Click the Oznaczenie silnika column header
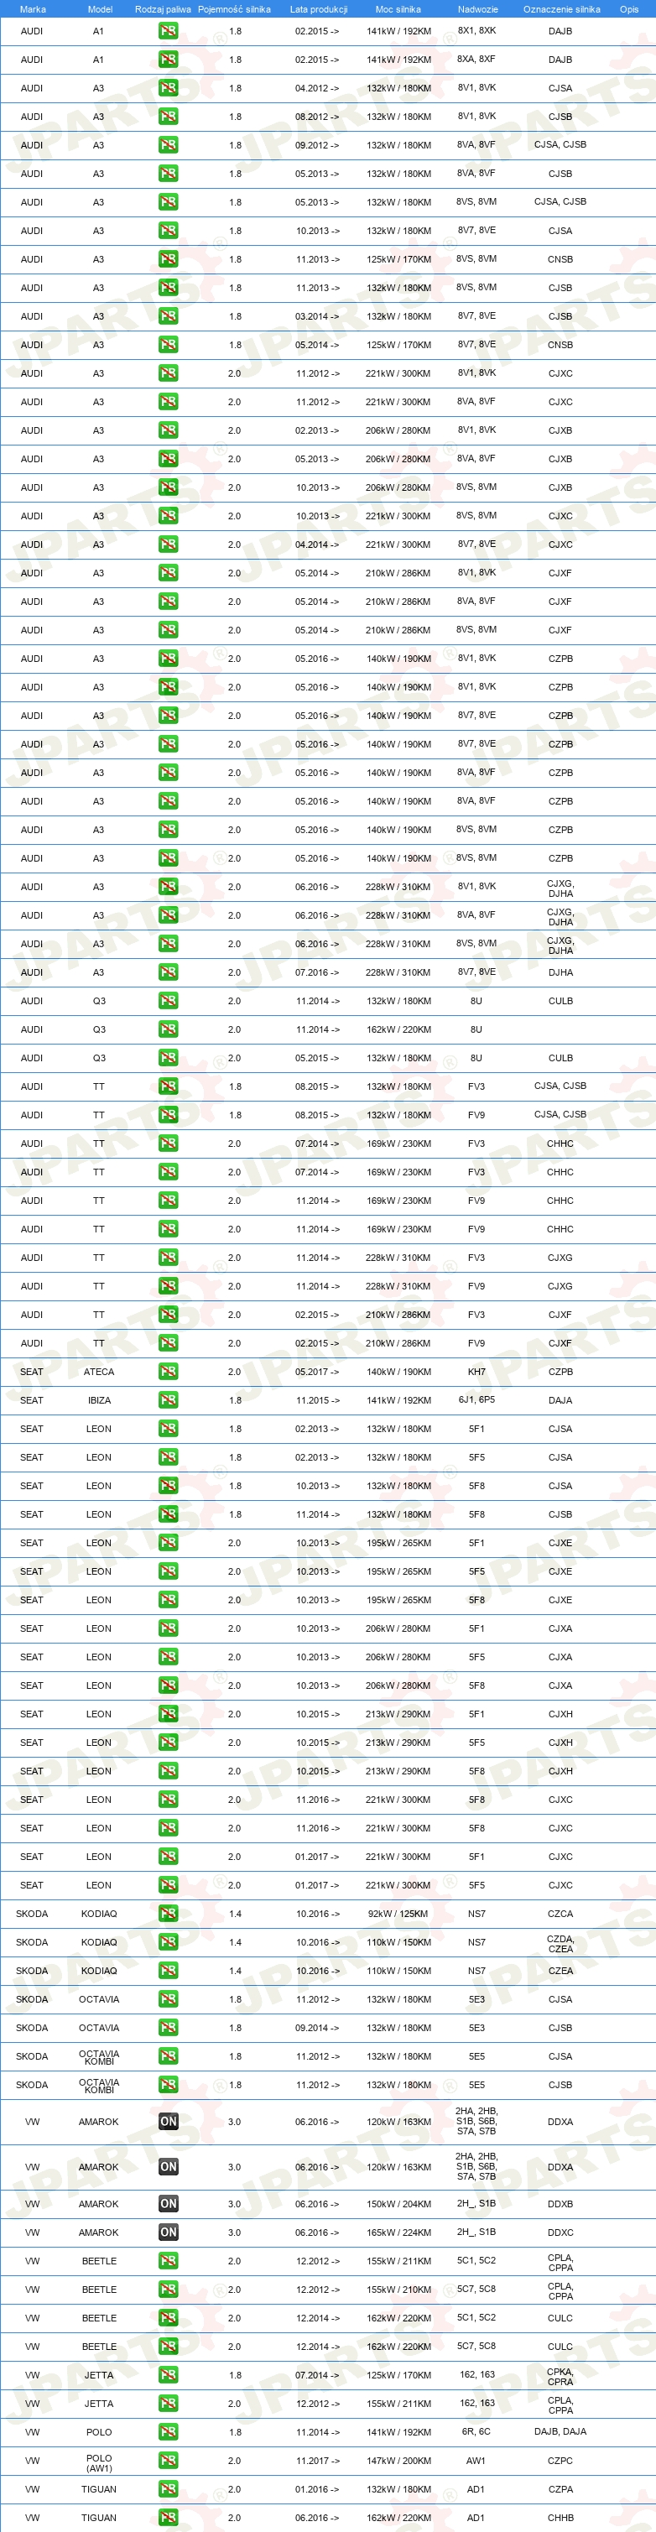 561,9
